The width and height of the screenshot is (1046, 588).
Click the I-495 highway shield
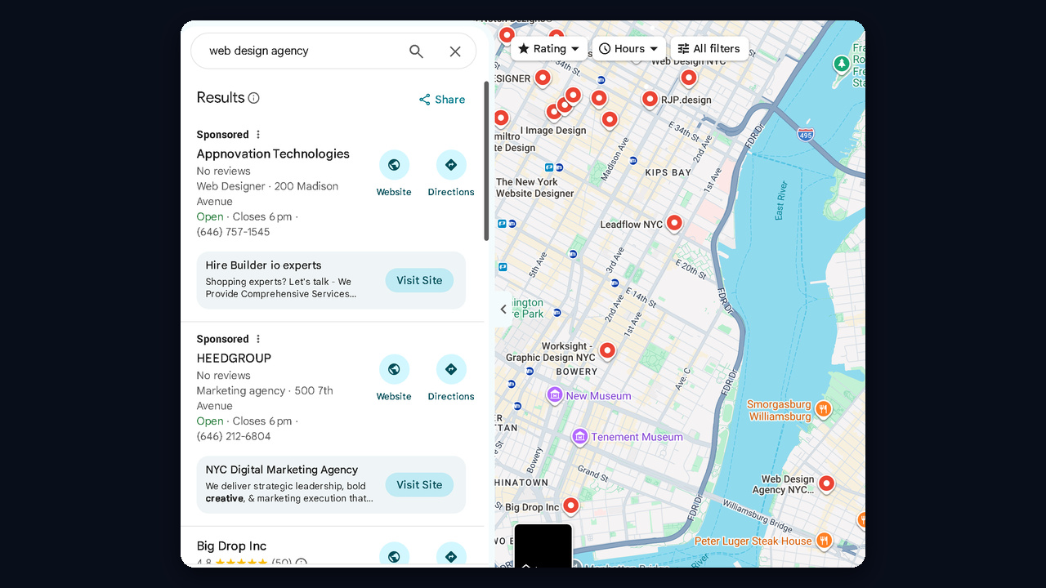pyautogui.click(x=806, y=134)
